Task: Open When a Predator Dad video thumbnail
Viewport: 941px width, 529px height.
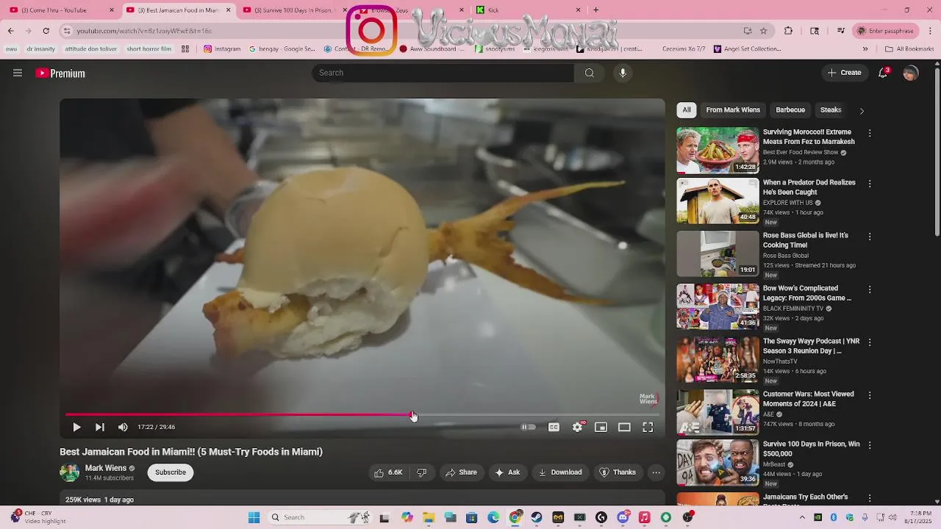Action: coord(718,201)
